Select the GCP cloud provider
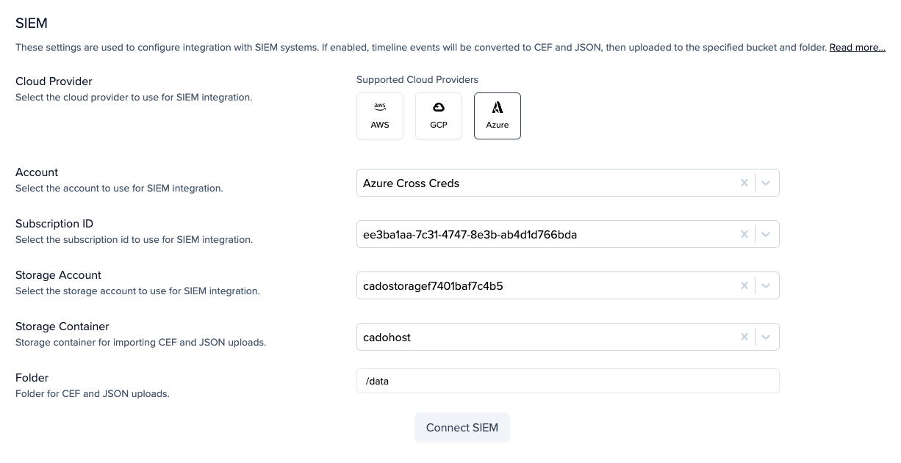The height and width of the screenshot is (463, 901). coord(439,116)
